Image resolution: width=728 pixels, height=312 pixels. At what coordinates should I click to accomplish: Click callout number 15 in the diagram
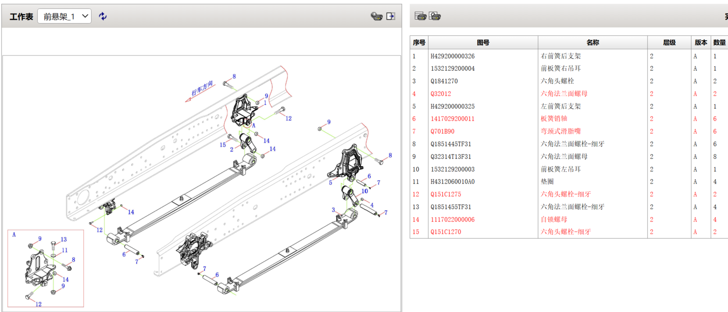223,145
